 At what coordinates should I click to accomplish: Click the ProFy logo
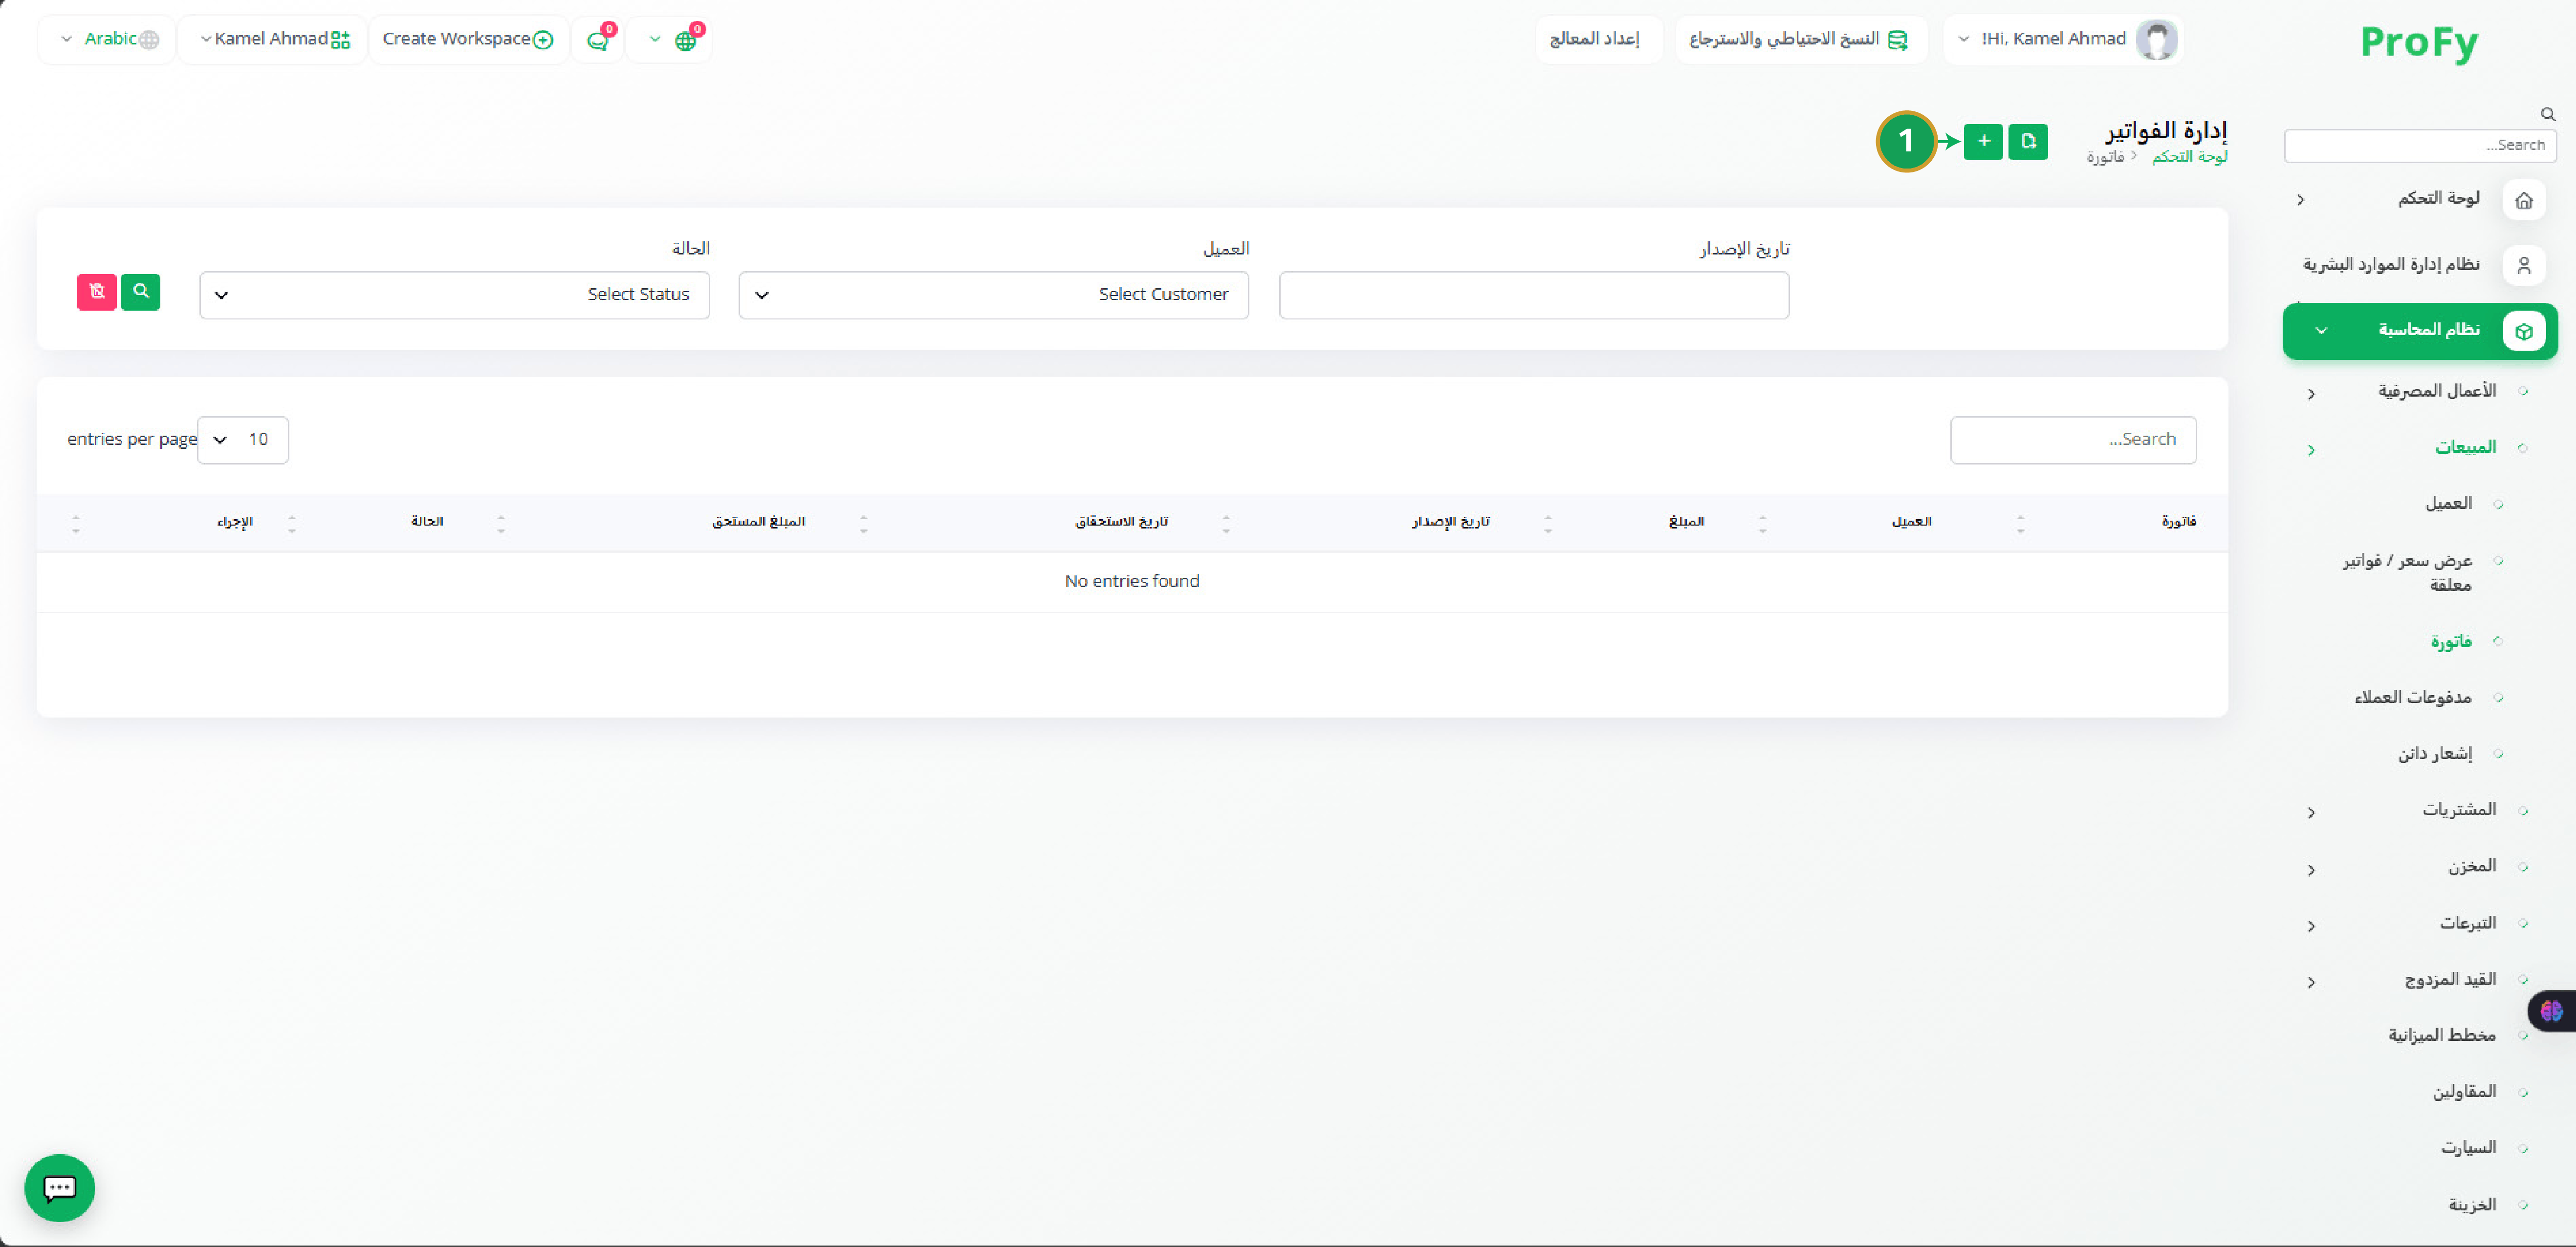2419,42
